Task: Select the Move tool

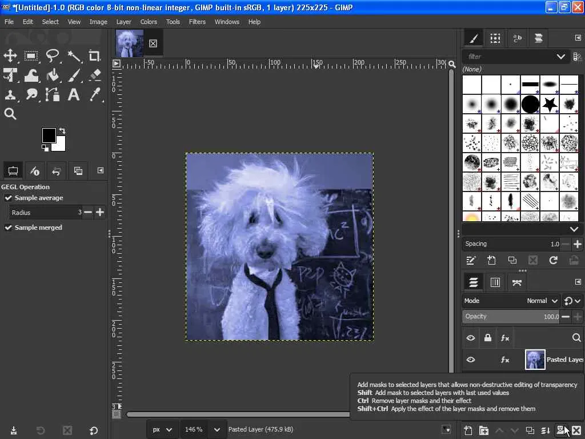Action: tap(10, 56)
